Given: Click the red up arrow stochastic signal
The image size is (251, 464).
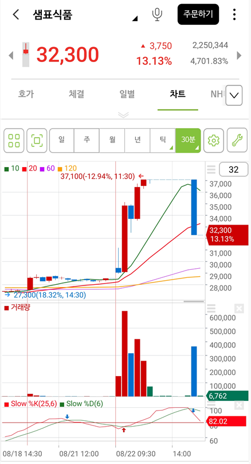Looking at the screenshot, I should point(124,430).
